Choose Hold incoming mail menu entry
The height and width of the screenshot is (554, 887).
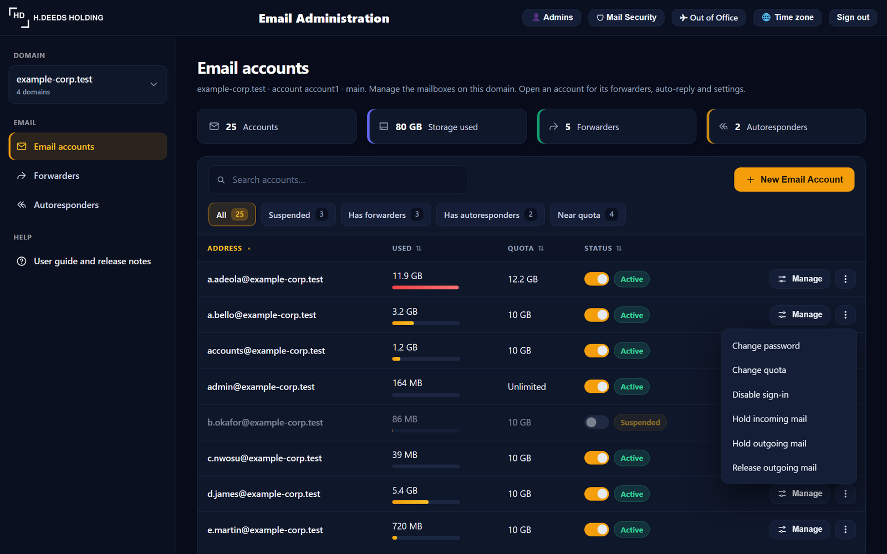789,419
